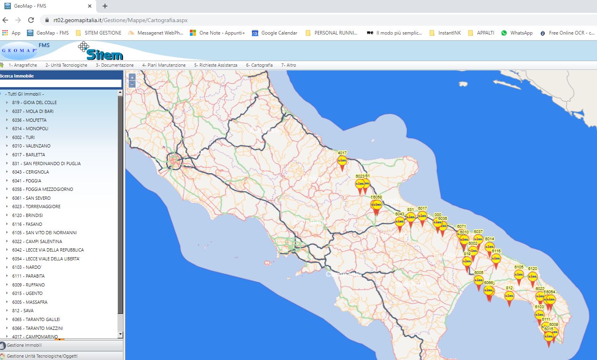Viewport: 597px width, 360px height.
Task: Expand the 6014 - MONOPOLI node
Action: point(7,129)
